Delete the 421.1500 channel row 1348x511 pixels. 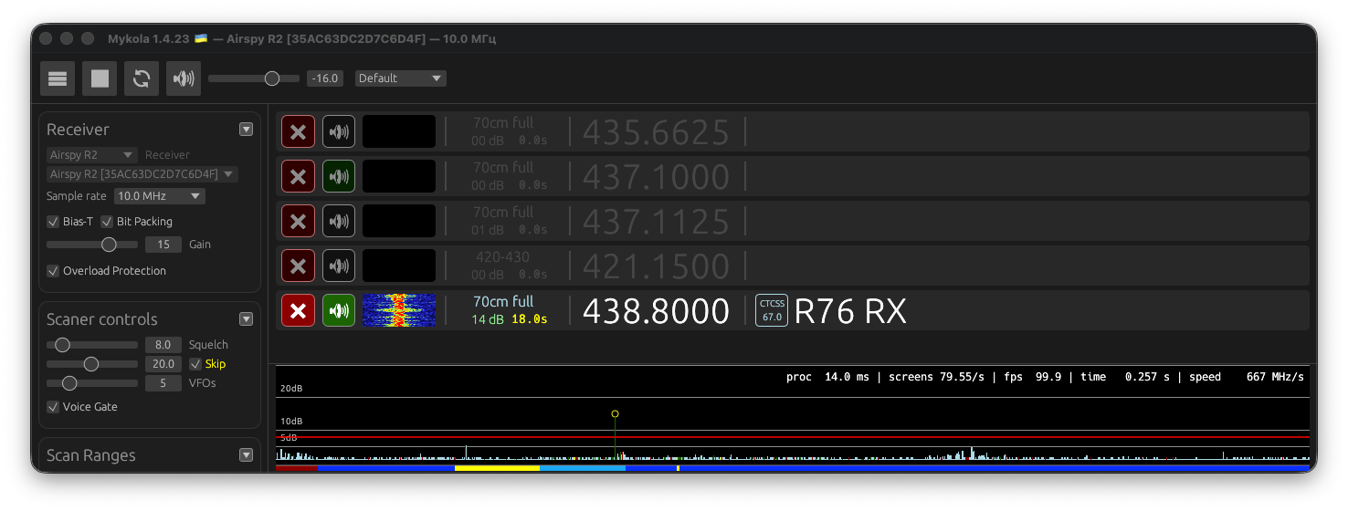pos(298,266)
